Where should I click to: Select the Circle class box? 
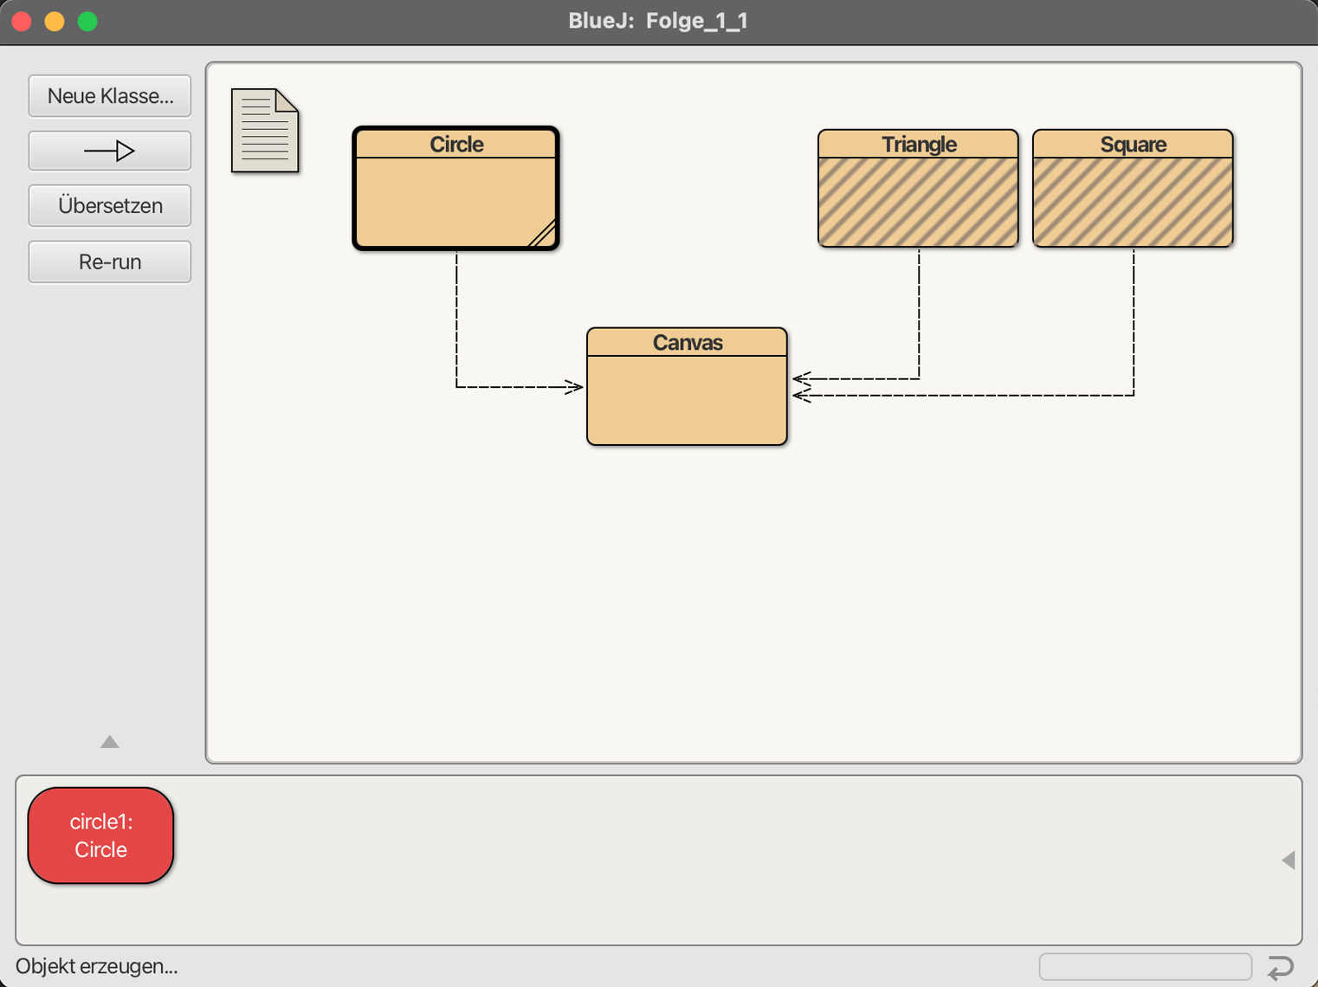click(456, 189)
